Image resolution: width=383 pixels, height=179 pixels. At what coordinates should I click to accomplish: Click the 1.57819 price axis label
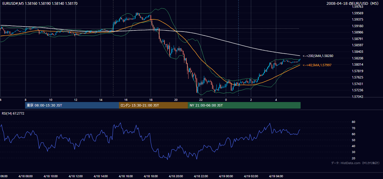tap(358, 71)
